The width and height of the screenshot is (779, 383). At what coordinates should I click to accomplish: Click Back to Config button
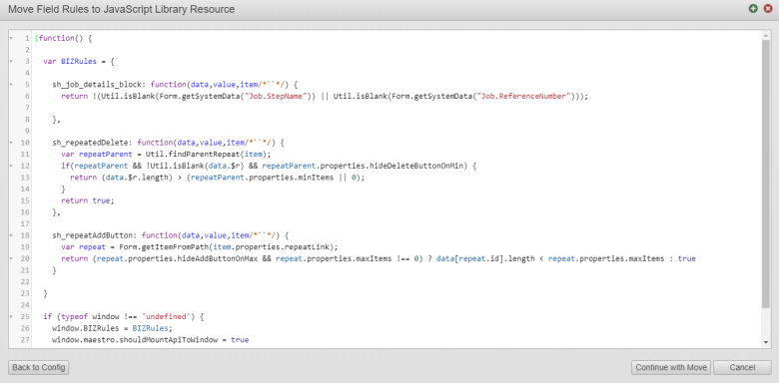[39, 368]
